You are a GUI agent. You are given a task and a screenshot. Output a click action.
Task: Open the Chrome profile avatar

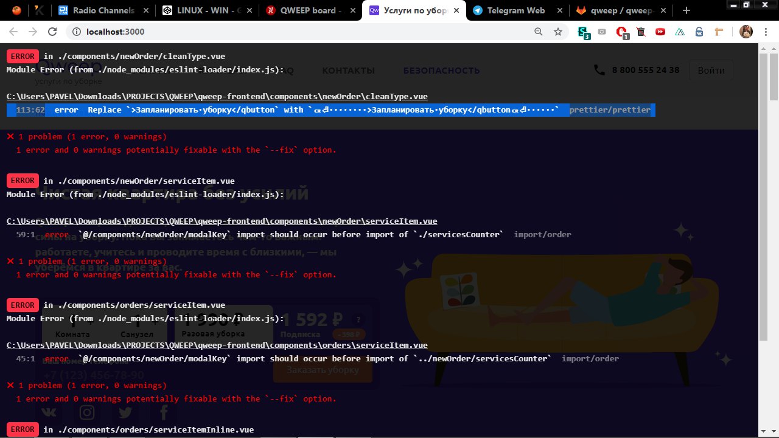click(x=746, y=32)
